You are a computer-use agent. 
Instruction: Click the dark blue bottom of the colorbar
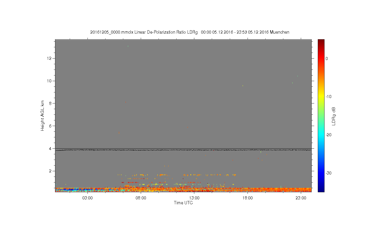(x=321, y=189)
